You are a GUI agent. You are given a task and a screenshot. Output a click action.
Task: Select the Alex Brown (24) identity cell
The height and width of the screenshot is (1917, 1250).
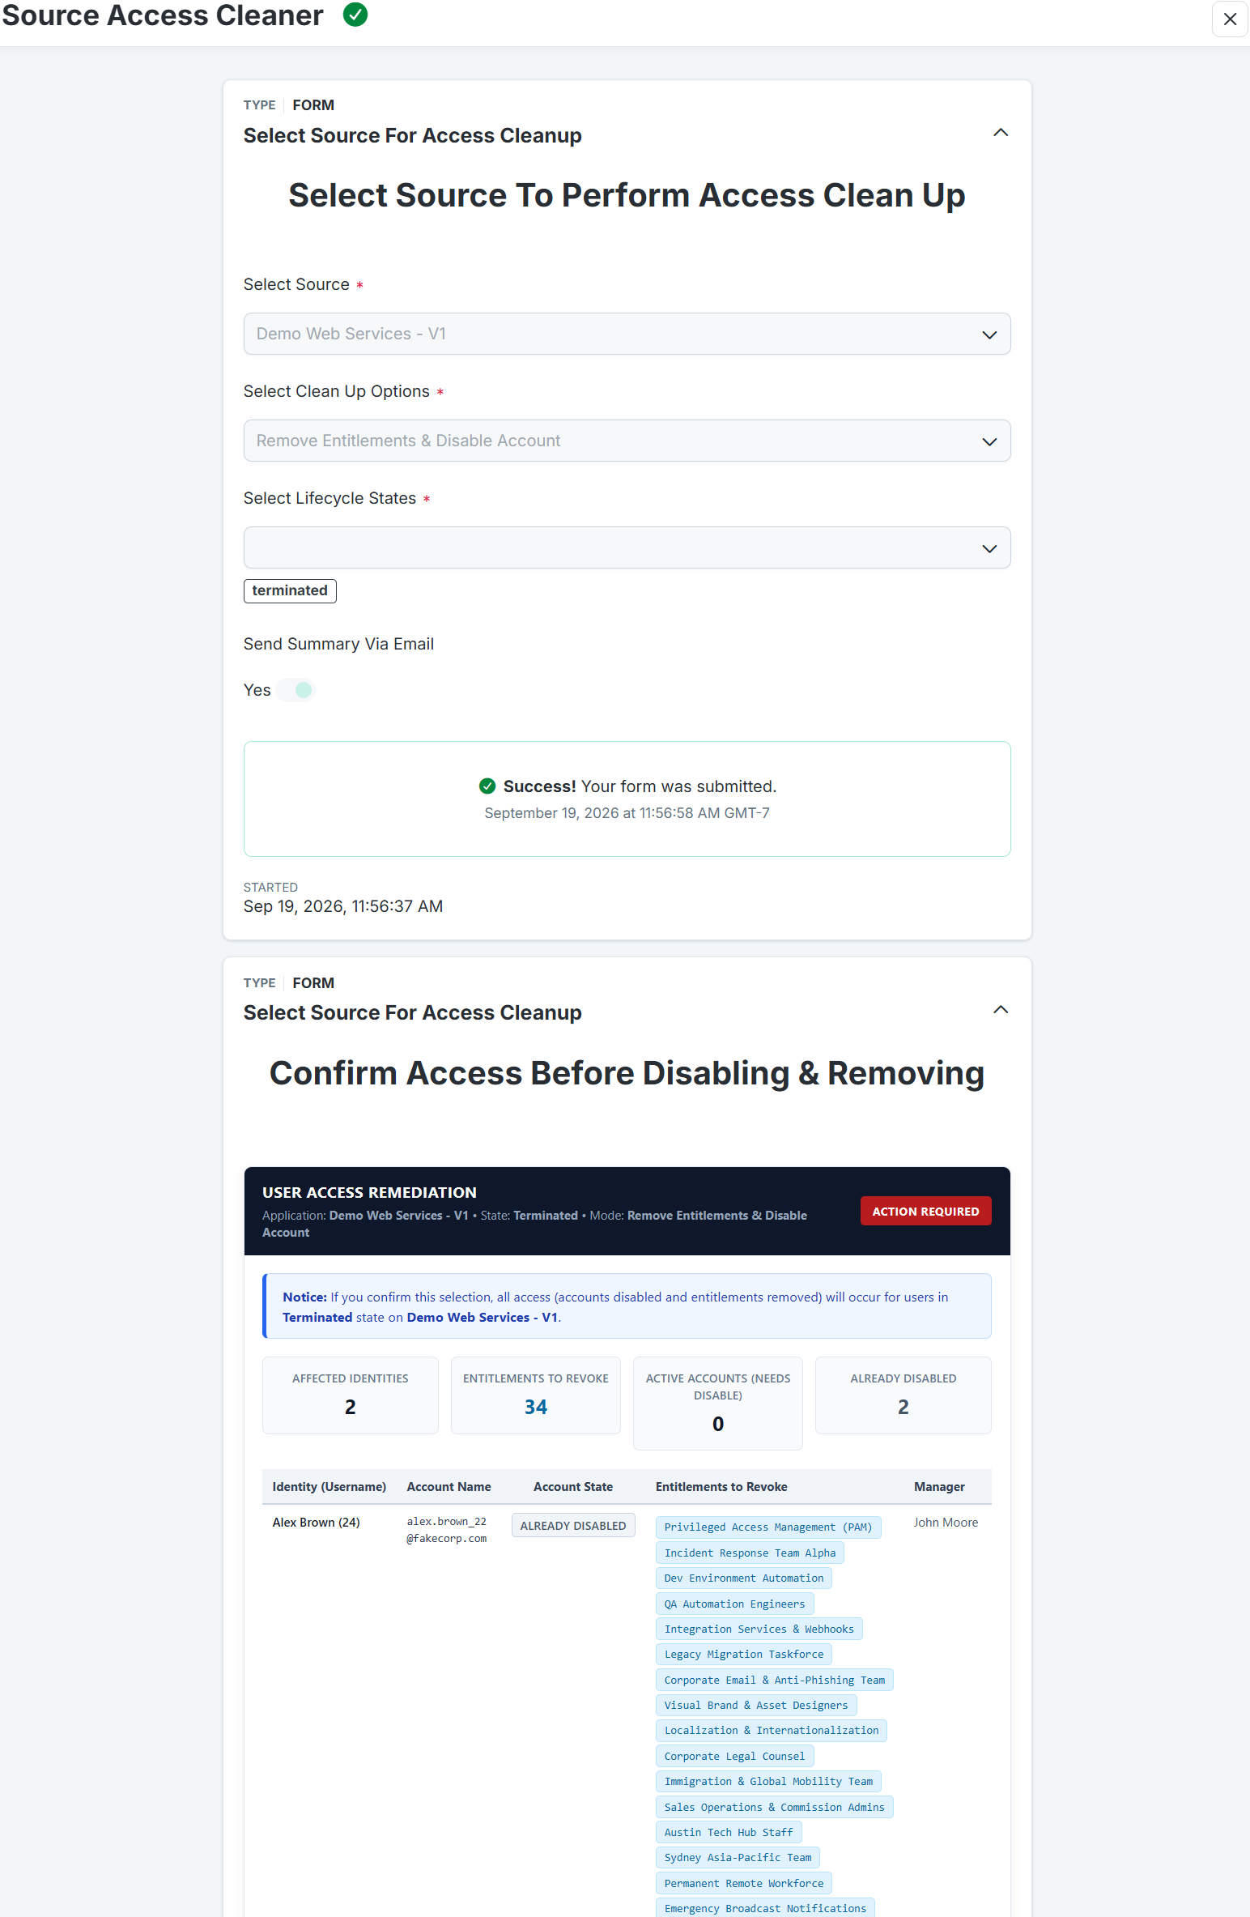tap(317, 1522)
